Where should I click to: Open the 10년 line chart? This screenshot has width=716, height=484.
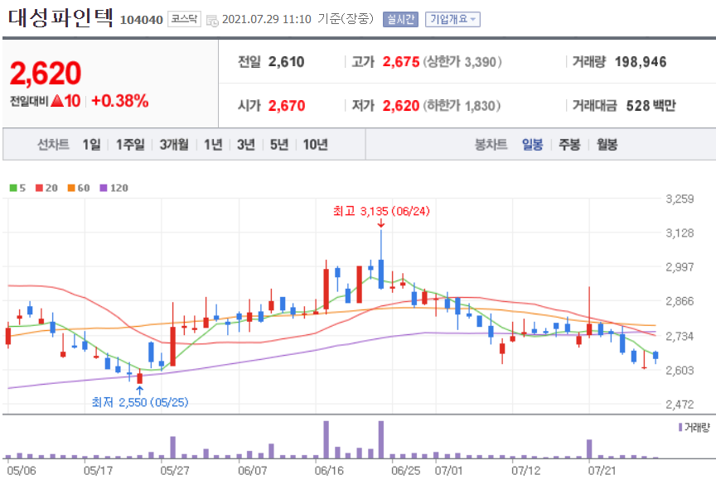click(x=315, y=145)
